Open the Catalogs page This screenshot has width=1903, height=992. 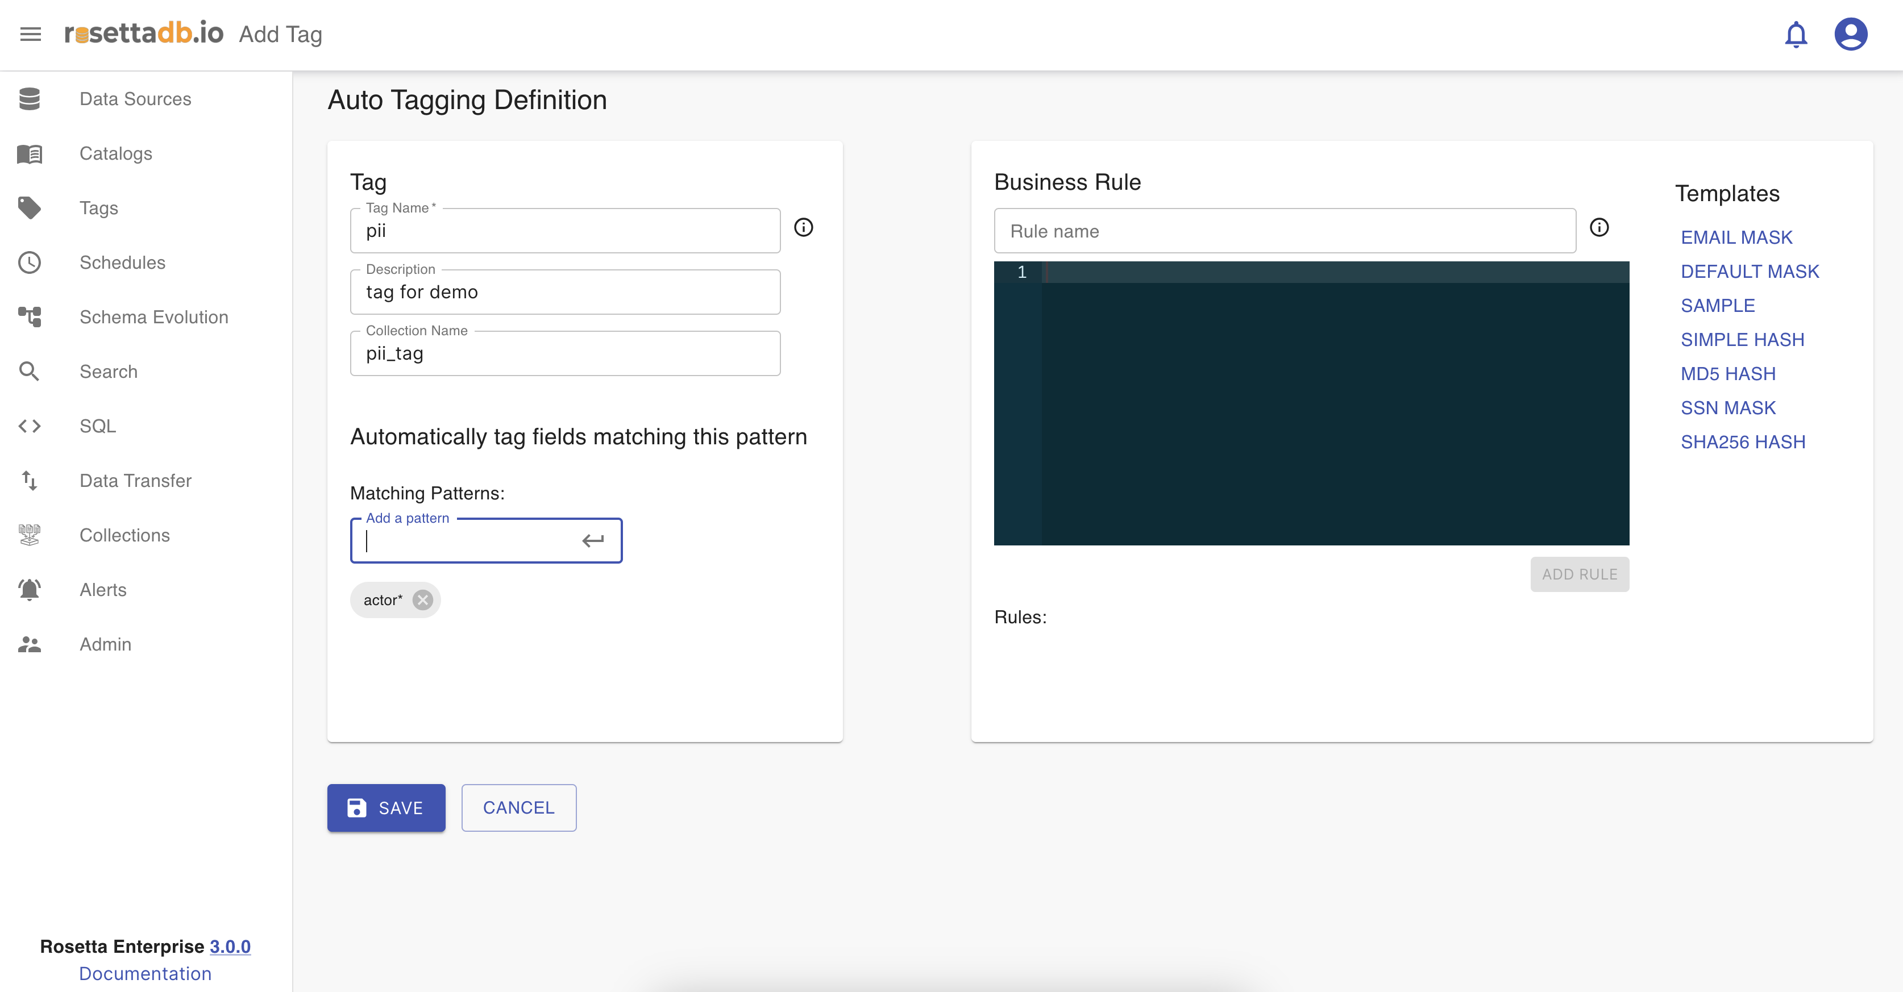[115, 153]
